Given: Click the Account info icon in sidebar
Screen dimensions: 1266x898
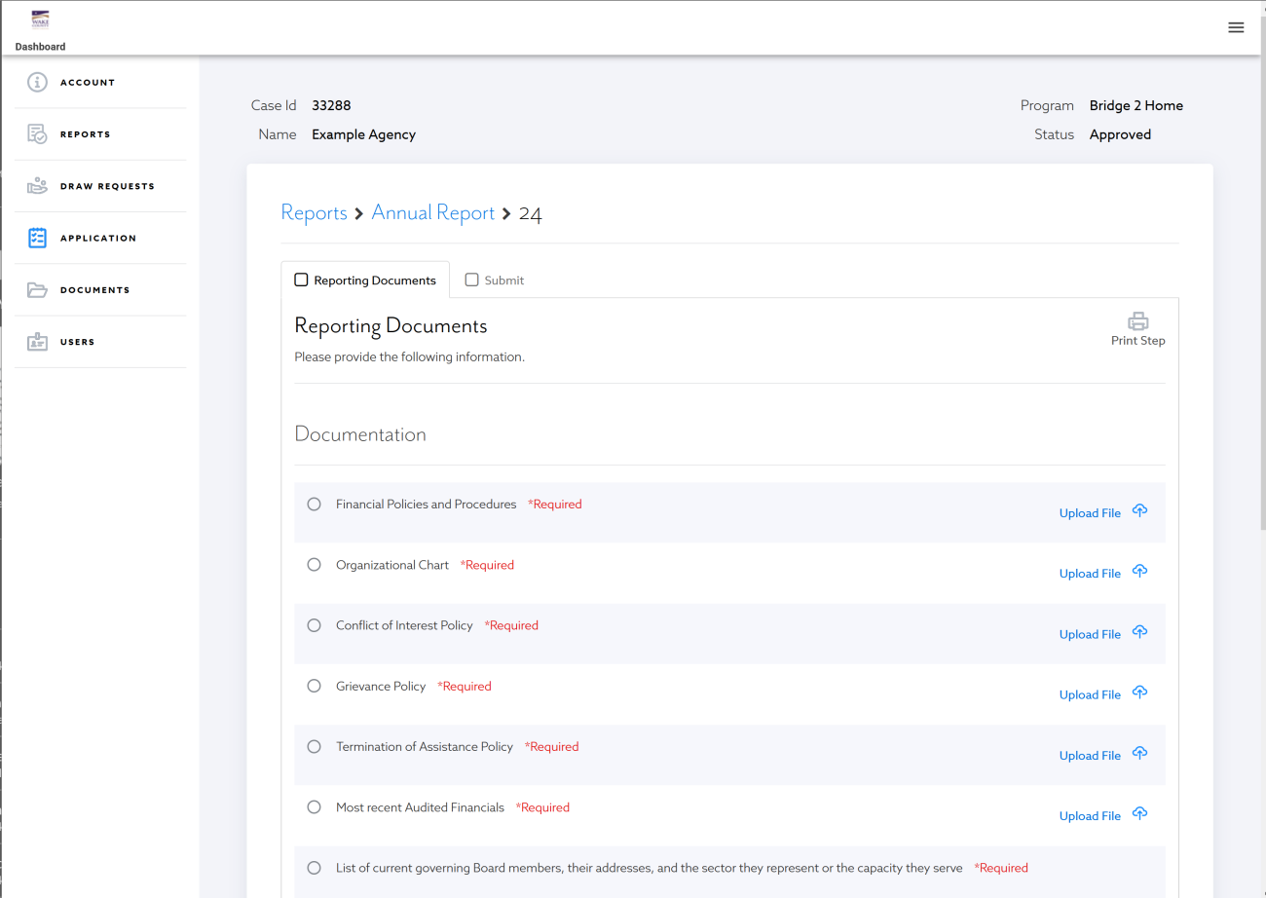Looking at the screenshot, I should click(37, 83).
